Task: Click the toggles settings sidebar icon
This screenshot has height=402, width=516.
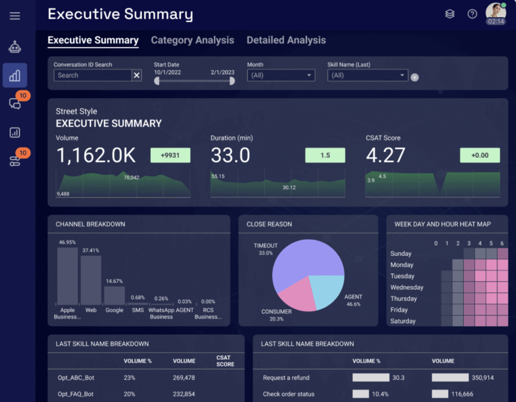Action: click(x=15, y=161)
